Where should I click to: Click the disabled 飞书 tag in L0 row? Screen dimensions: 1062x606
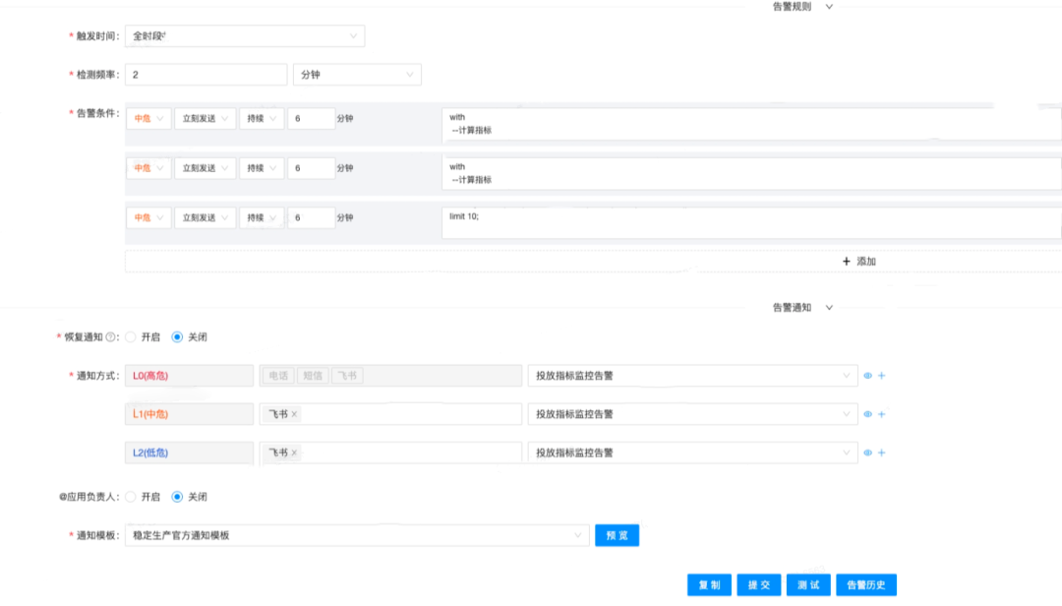click(347, 376)
